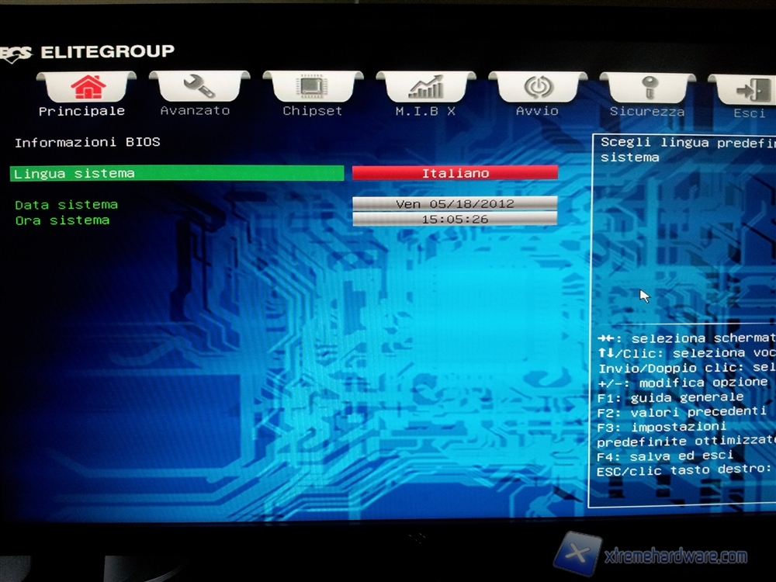Go to the M.I.B X text label
Image resolution: width=776 pixels, height=582 pixels.
tap(424, 111)
